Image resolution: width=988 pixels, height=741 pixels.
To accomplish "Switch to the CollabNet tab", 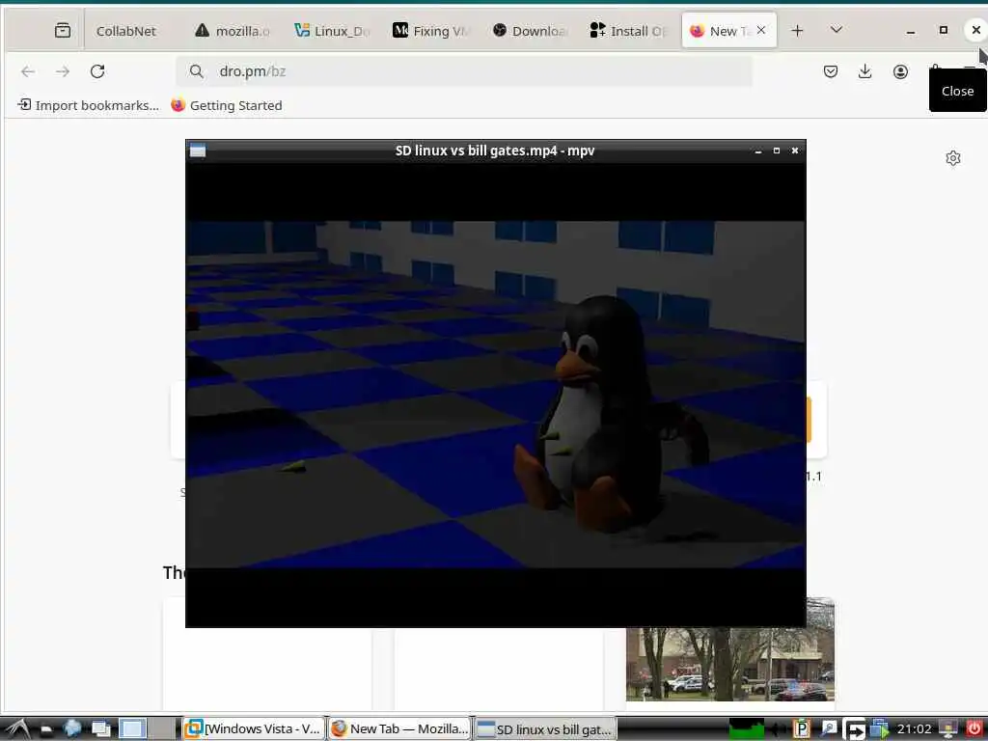I will [x=126, y=31].
